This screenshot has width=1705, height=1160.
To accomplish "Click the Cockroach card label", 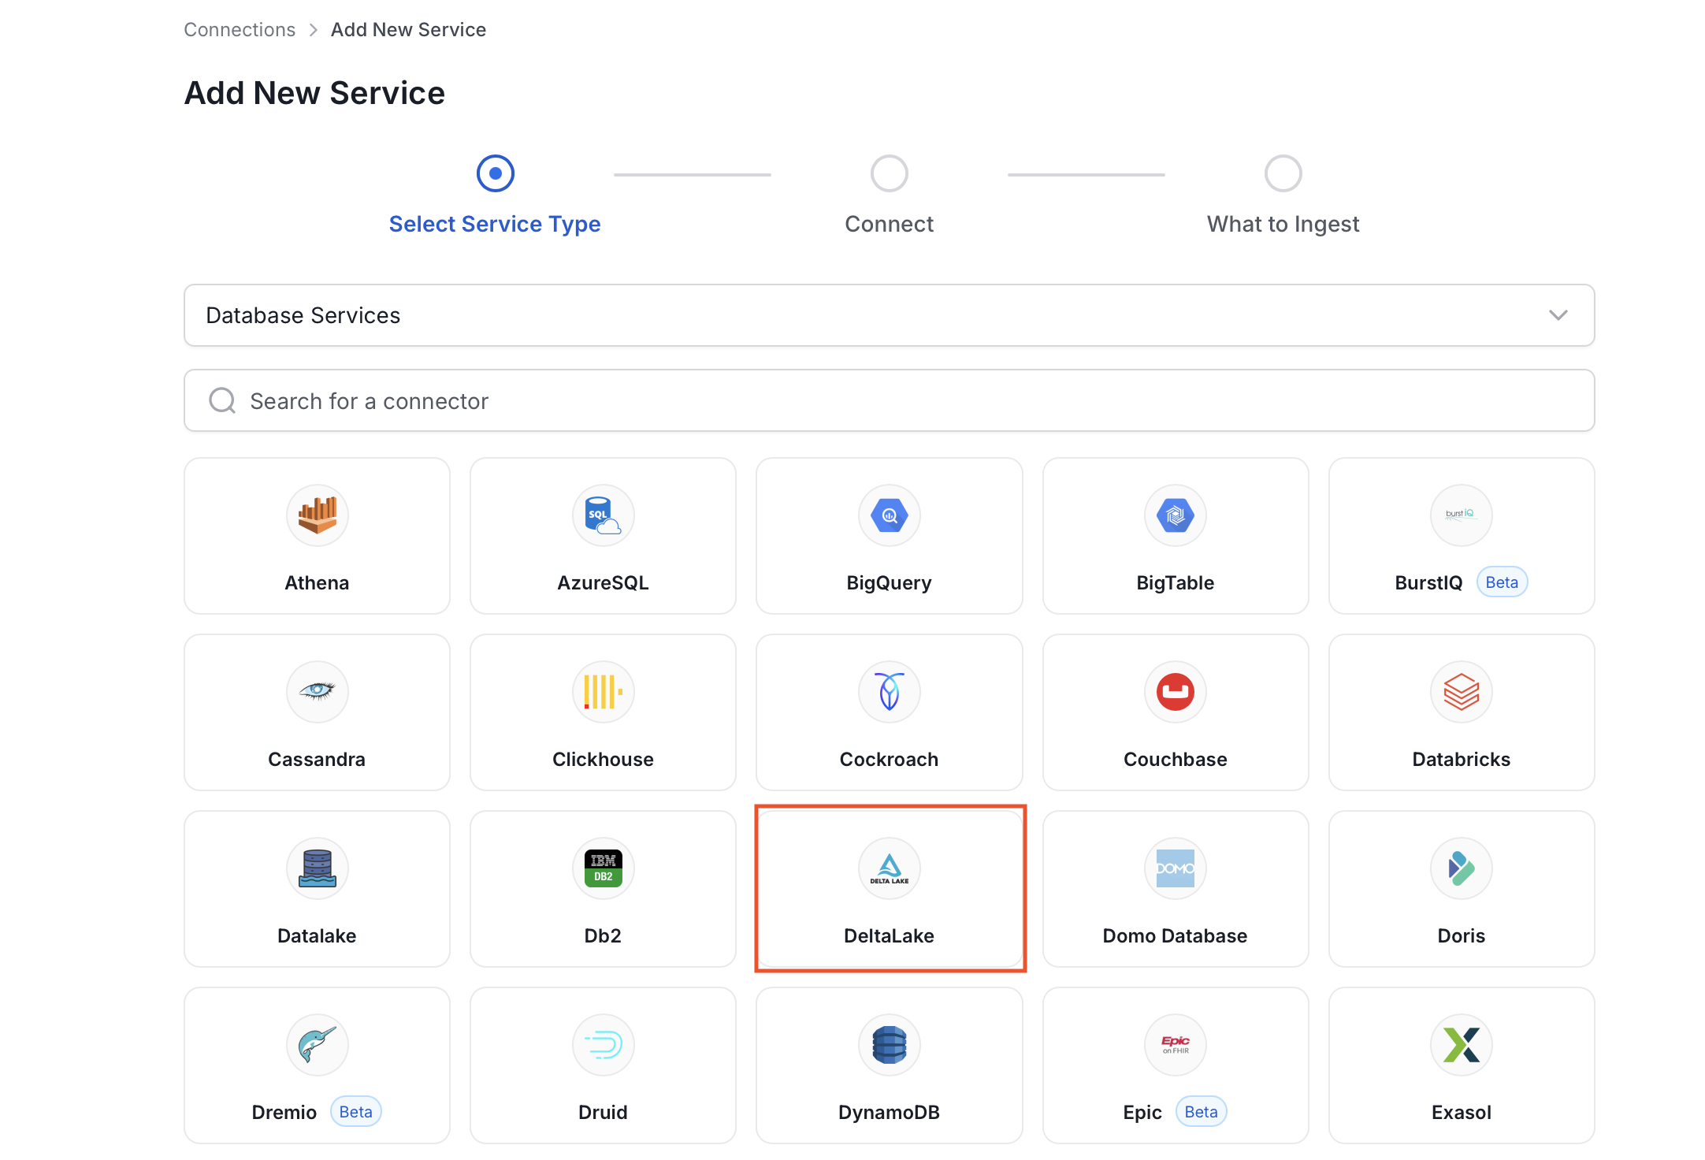I will pyautogui.click(x=889, y=760).
